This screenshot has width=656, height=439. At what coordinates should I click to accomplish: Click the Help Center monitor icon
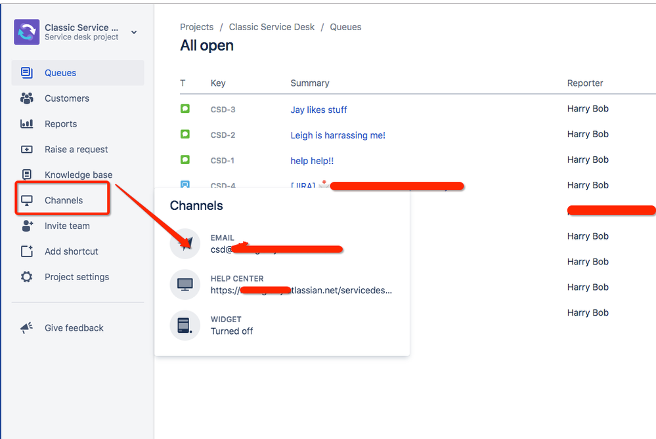click(185, 285)
